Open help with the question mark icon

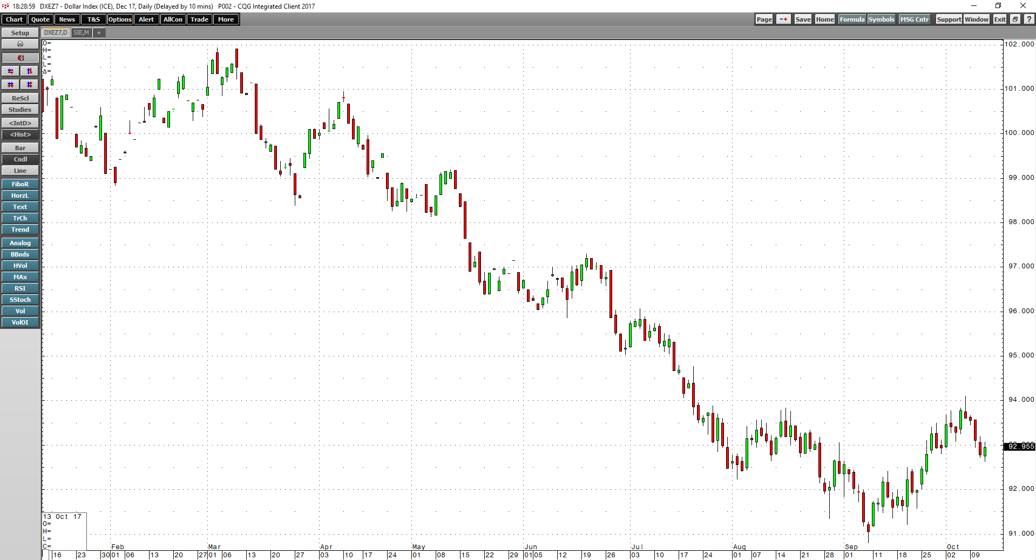coord(1029,19)
